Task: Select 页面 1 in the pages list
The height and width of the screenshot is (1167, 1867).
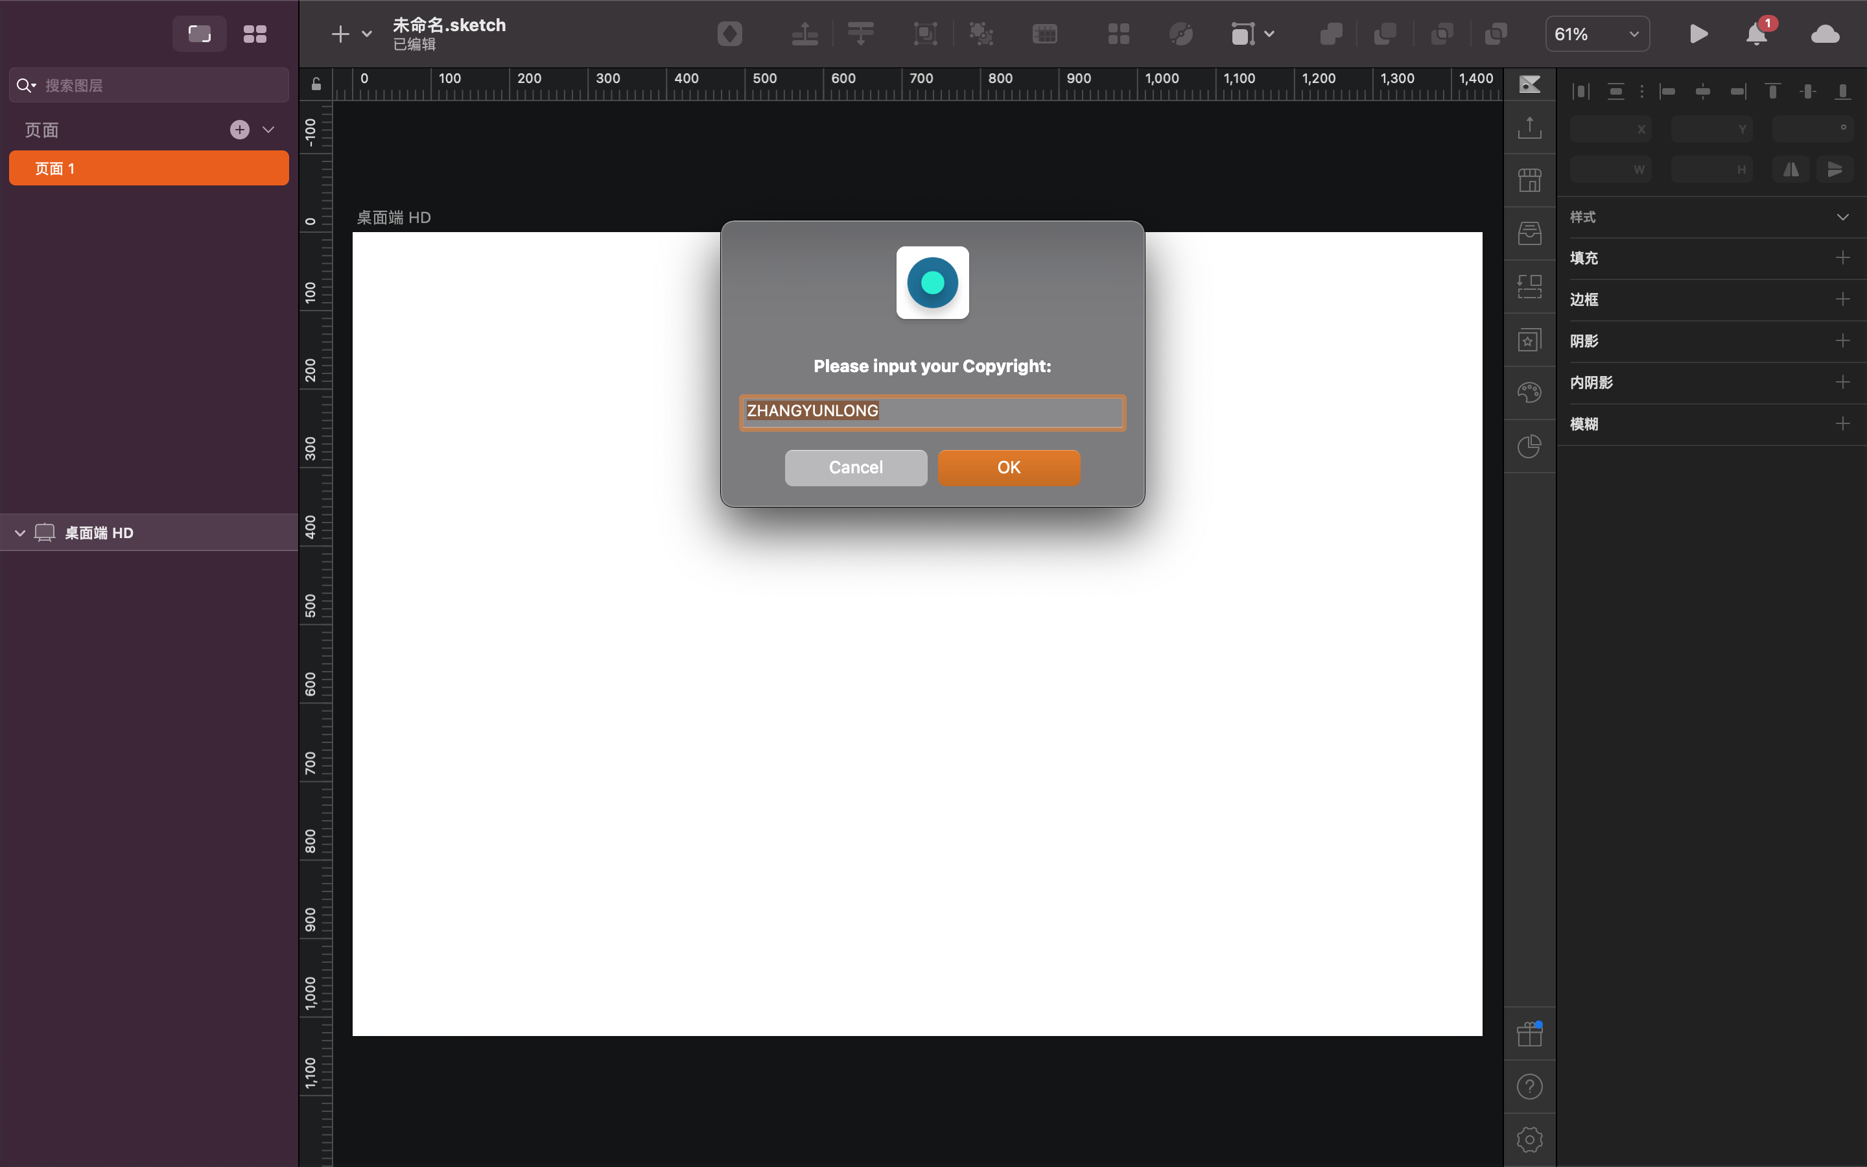Action: click(x=149, y=169)
